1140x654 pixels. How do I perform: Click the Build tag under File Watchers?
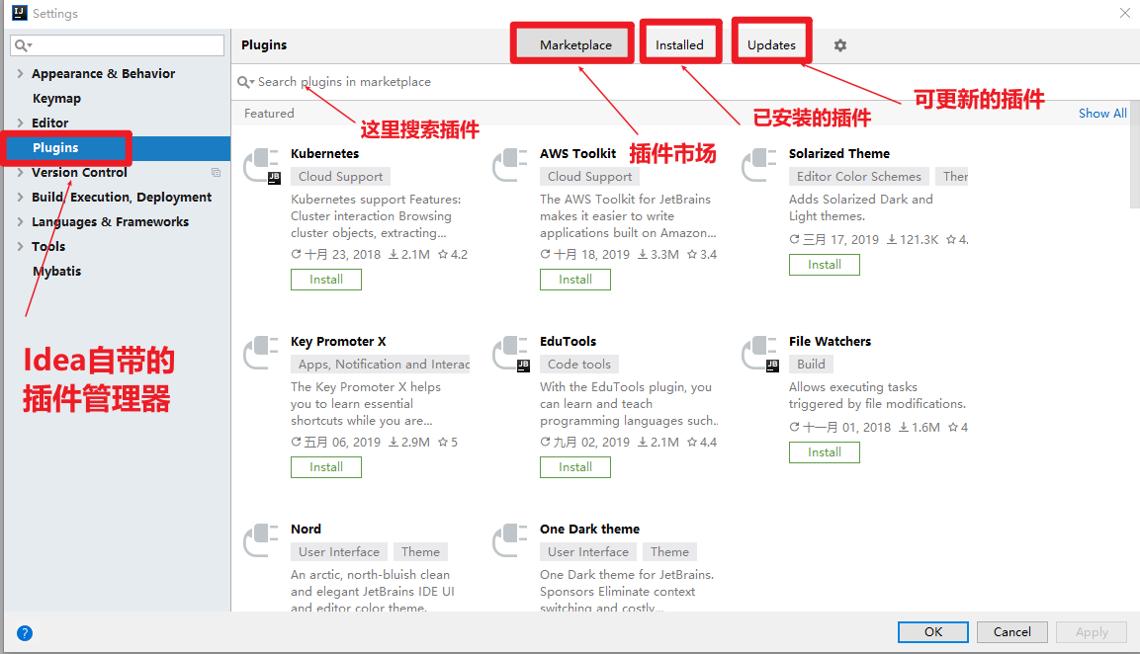(x=811, y=365)
